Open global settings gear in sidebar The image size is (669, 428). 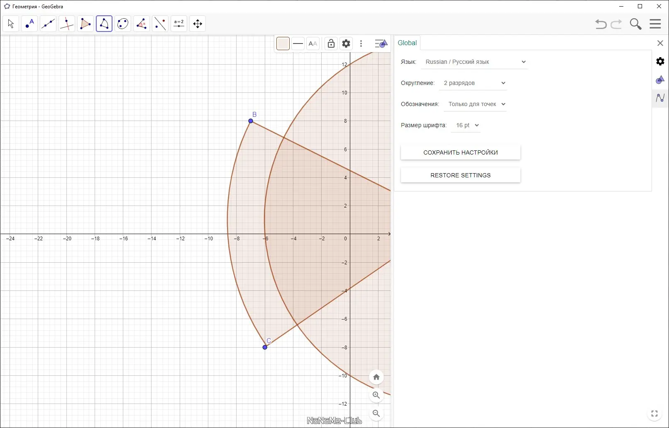[x=660, y=61]
